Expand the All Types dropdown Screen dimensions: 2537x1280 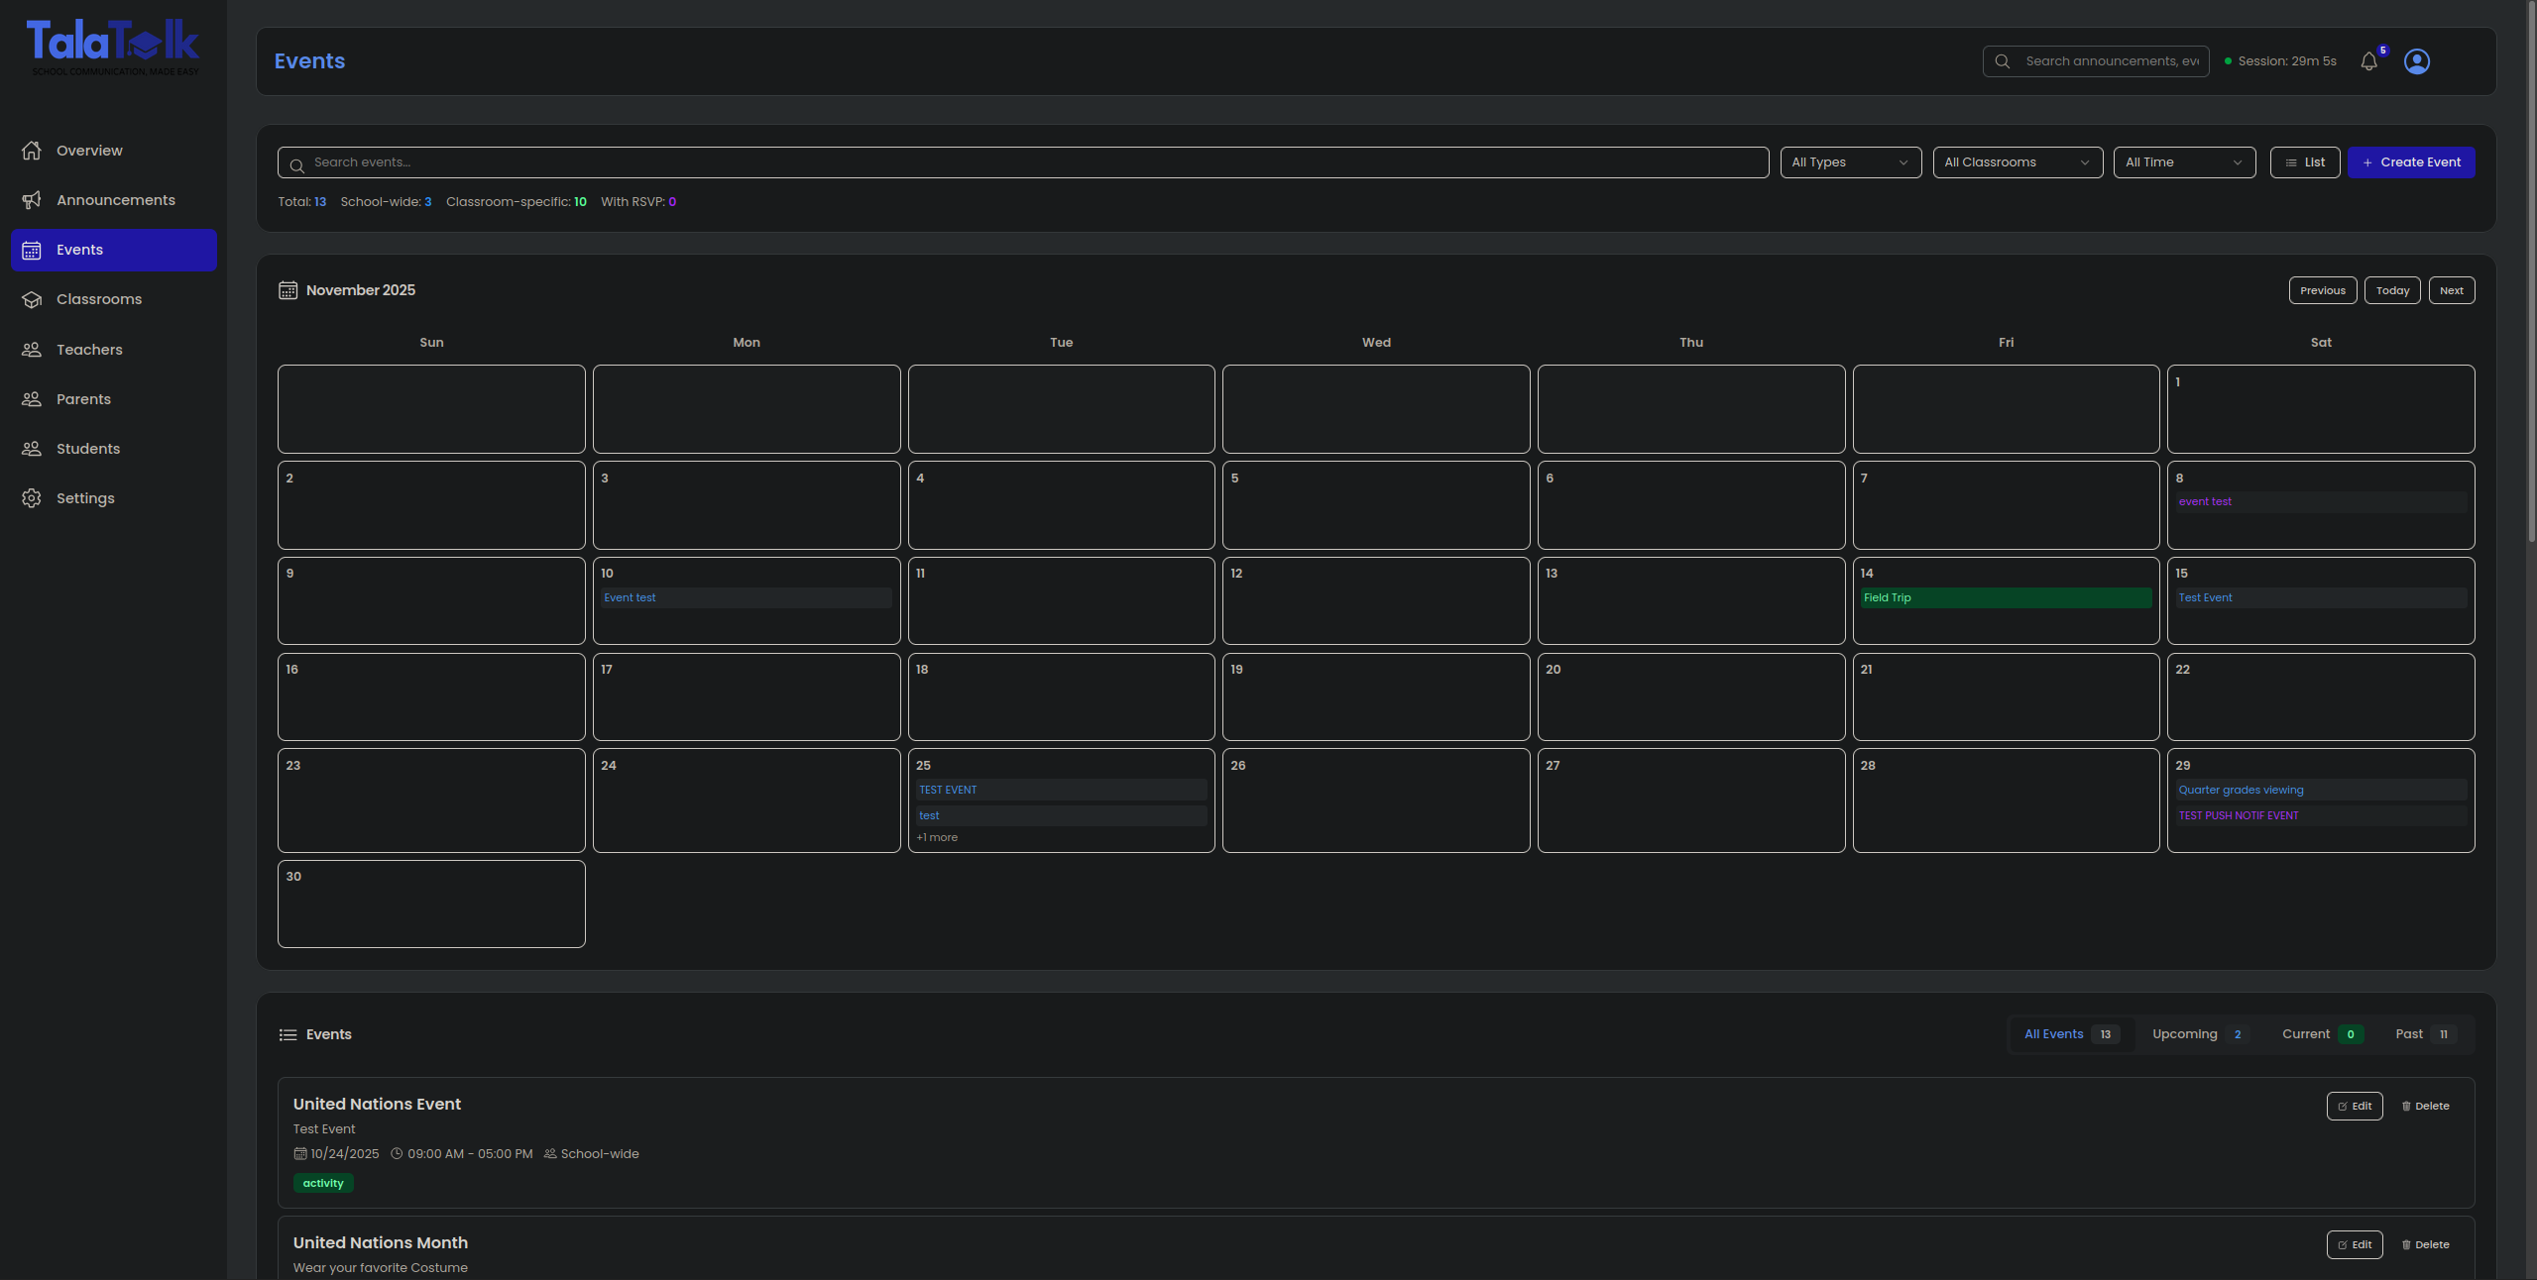point(1849,162)
